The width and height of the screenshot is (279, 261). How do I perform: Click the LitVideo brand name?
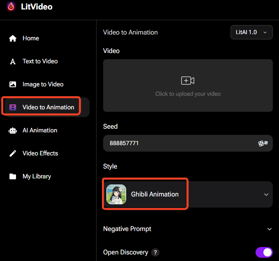(x=37, y=7)
